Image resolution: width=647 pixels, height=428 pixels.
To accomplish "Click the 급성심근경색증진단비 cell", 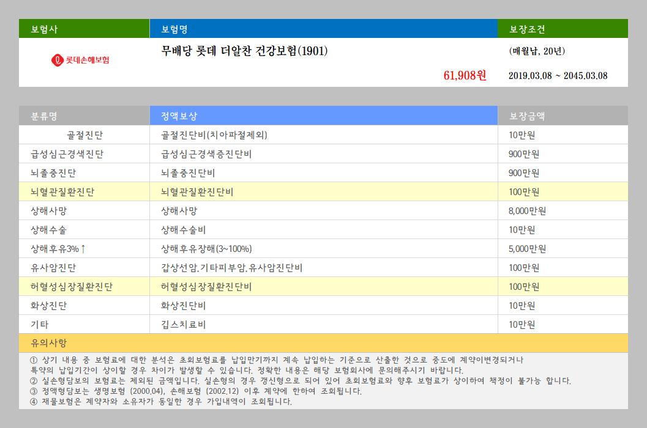I will (x=323, y=154).
